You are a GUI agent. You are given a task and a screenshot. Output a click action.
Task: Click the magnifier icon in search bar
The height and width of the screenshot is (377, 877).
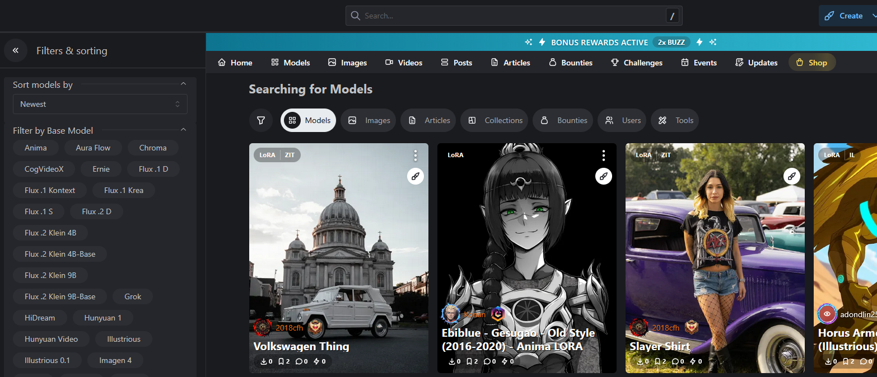(x=355, y=16)
